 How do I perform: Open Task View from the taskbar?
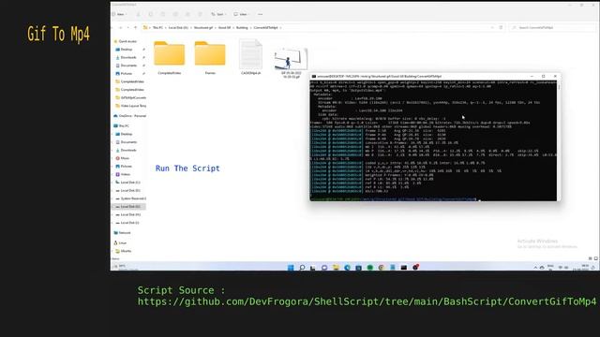pyautogui.click(x=313, y=268)
